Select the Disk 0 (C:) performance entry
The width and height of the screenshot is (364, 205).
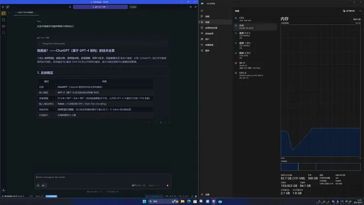click(255, 35)
